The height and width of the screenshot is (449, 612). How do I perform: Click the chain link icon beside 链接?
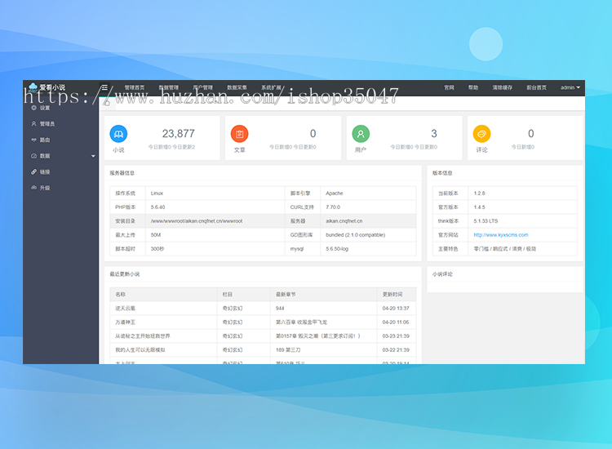pyautogui.click(x=34, y=171)
